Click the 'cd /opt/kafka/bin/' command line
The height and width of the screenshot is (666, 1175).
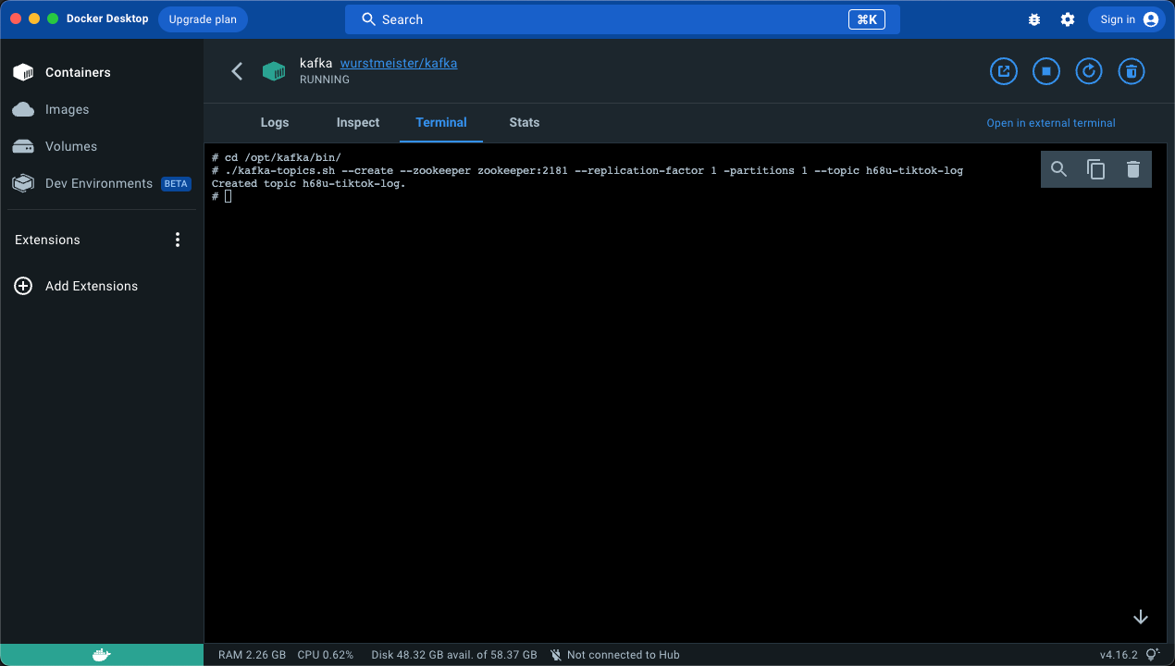pyautogui.click(x=277, y=157)
